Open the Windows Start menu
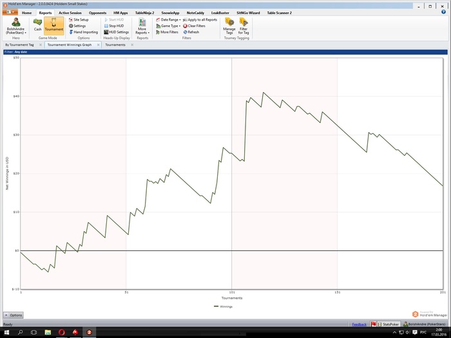The height and width of the screenshot is (338, 451). pos(6,333)
